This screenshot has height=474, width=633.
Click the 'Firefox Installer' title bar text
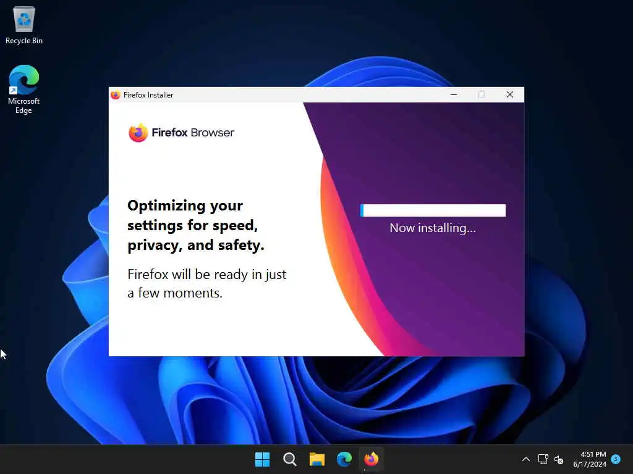[148, 95]
